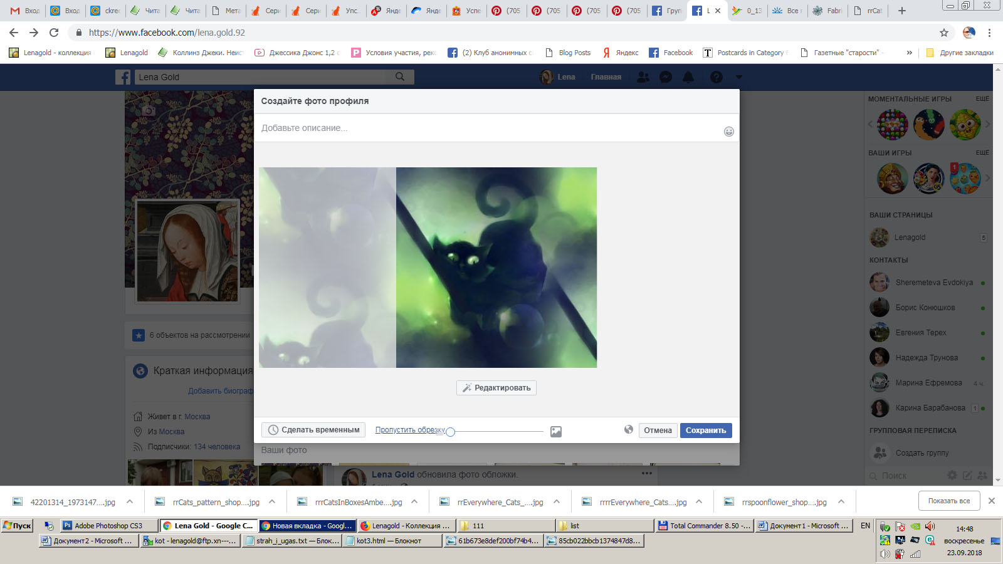Open the Postcards in Category bookmark

pos(745,53)
